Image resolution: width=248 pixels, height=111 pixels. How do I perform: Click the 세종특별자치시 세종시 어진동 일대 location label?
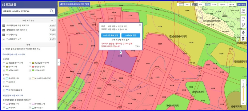[74, 4]
